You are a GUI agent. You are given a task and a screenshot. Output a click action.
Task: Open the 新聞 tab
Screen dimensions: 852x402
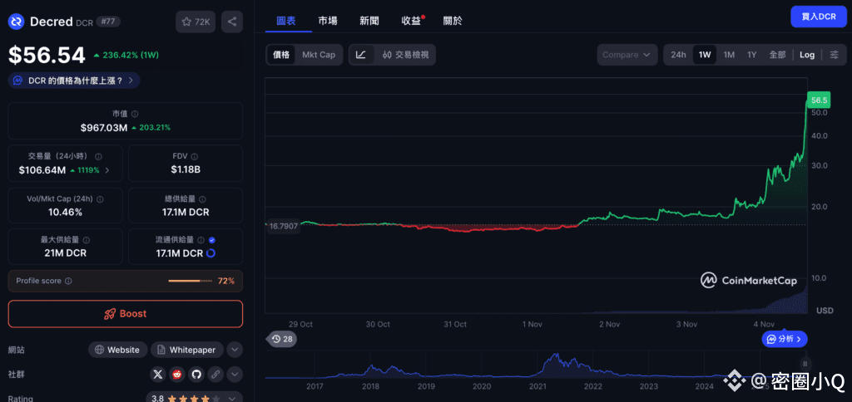(369, 20)
